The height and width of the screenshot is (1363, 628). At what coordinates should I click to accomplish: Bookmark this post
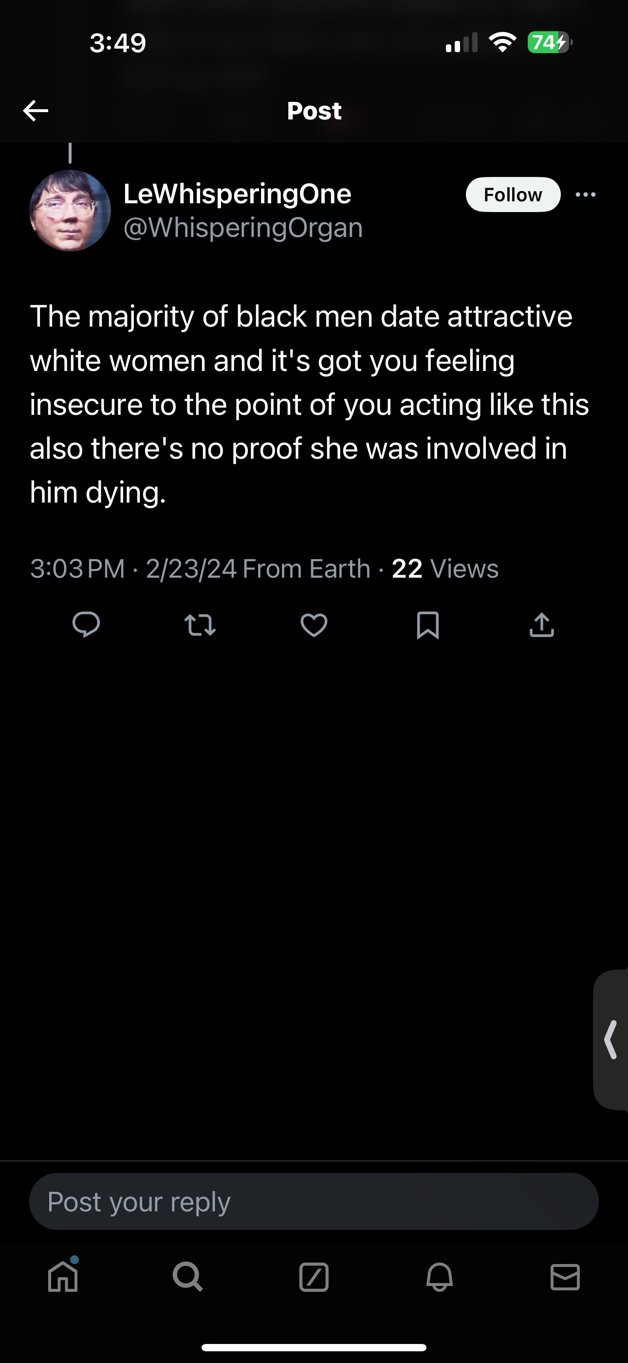pyautogui.click(x=427, y=625)
